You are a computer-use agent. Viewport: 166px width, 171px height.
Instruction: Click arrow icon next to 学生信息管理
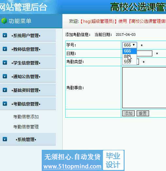[x=5, y=63]
